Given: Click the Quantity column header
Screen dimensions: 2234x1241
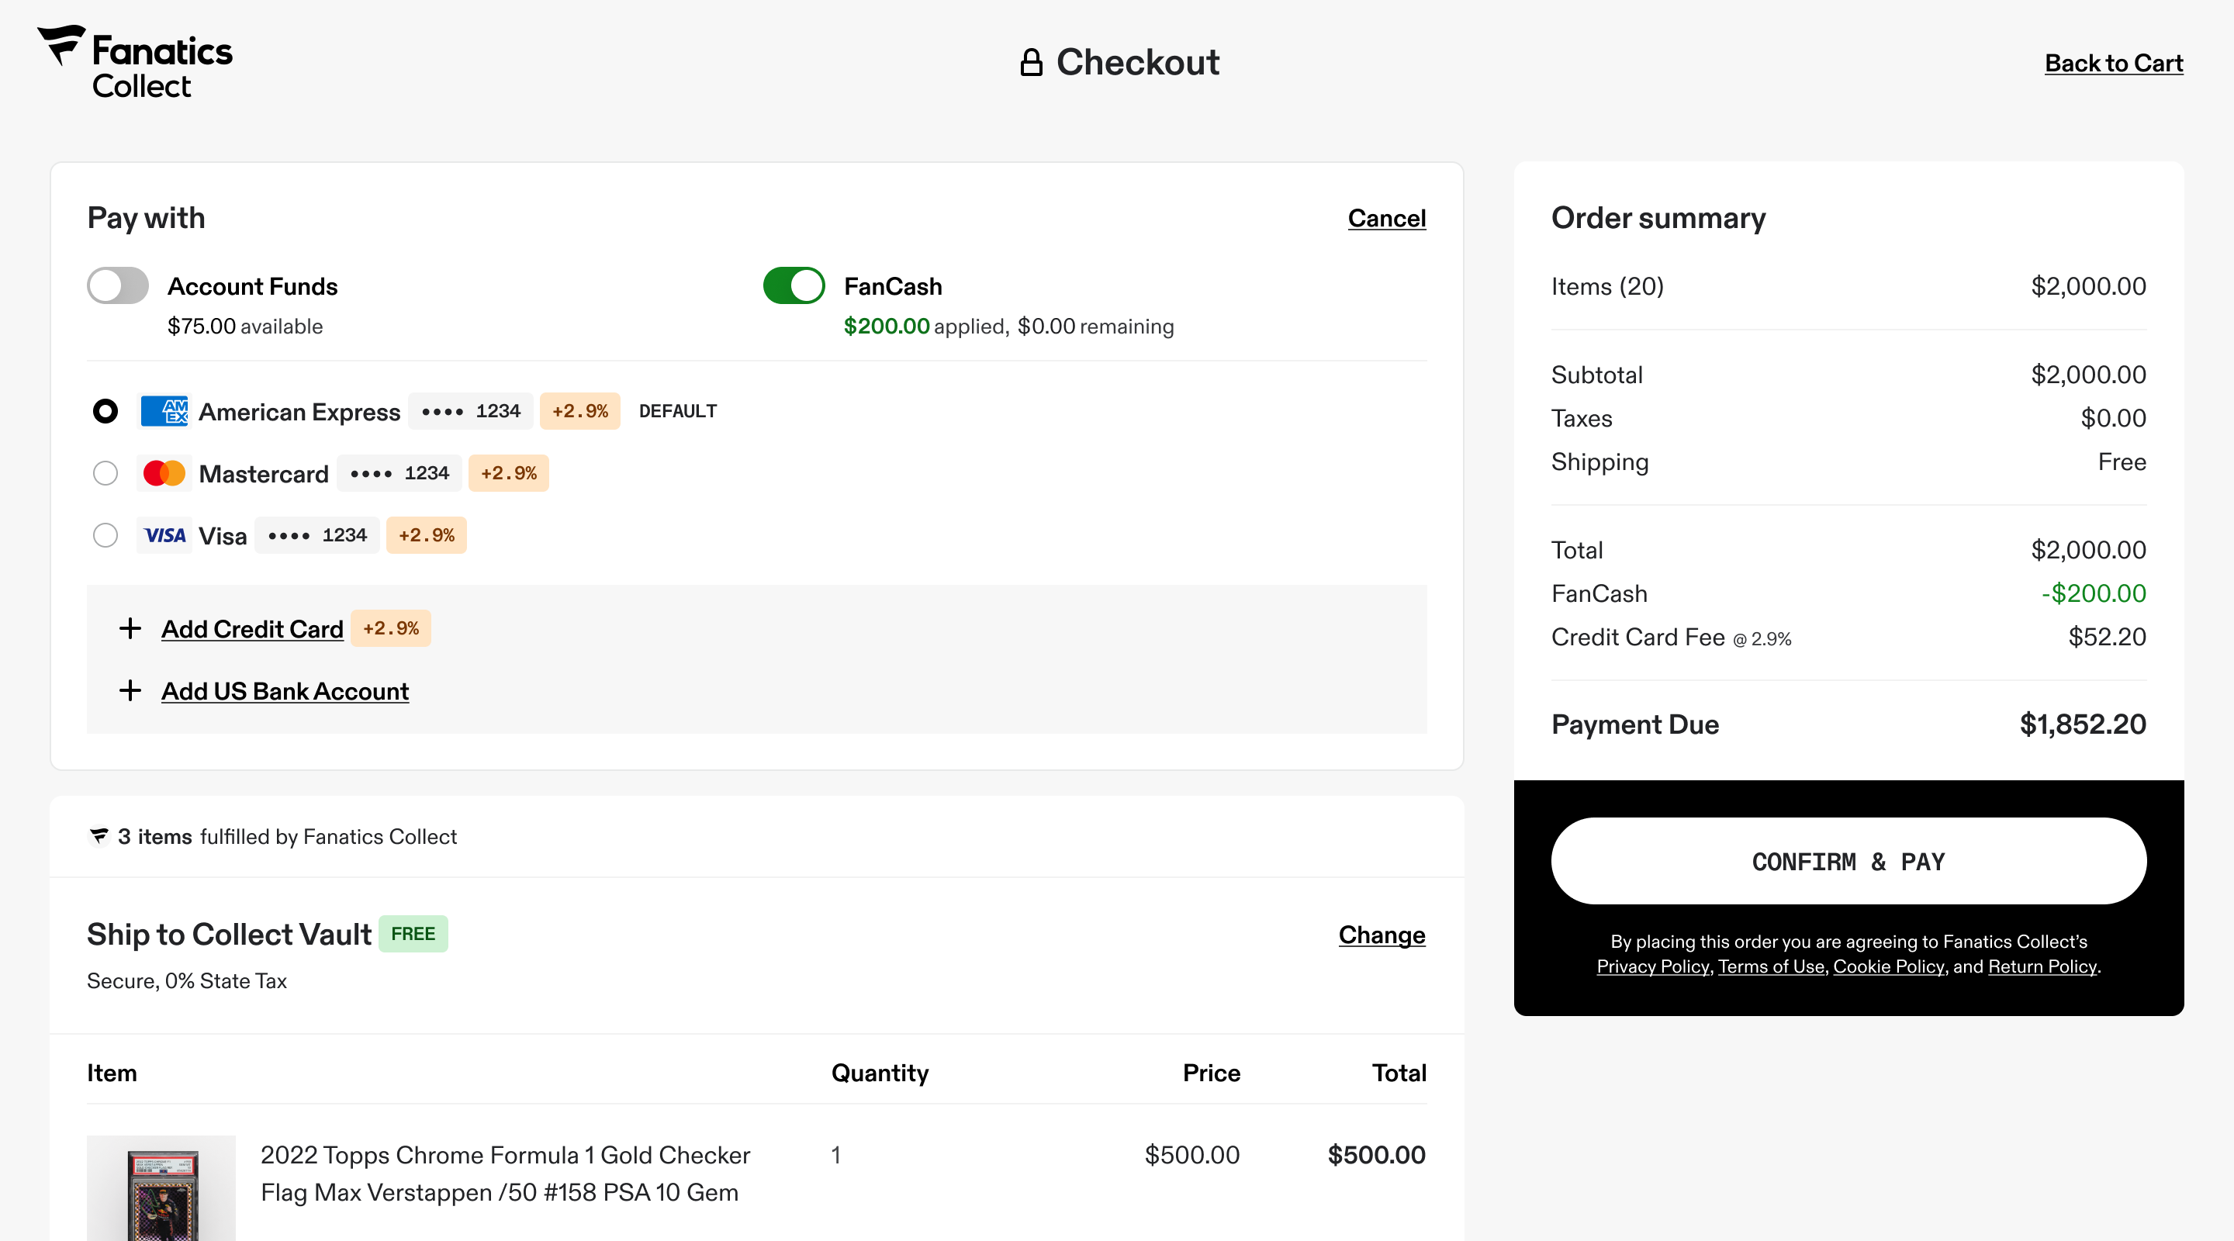Looking at the screenshot, I should coord(880,1073).
